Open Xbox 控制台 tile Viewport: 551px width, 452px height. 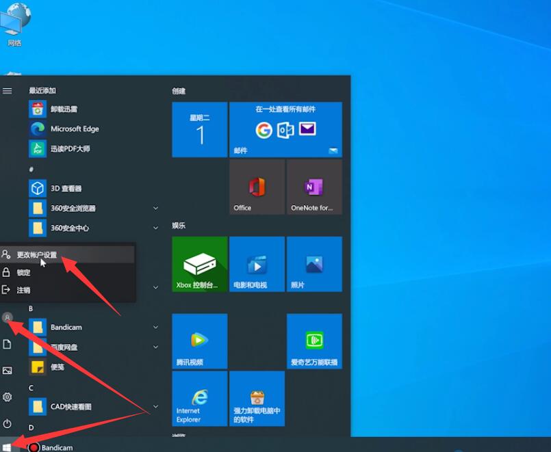tap(200, 264)
